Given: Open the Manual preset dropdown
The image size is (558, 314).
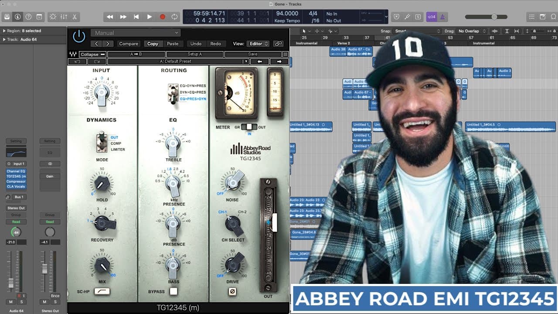Looking at the screenshot, I should coord(135,33).
